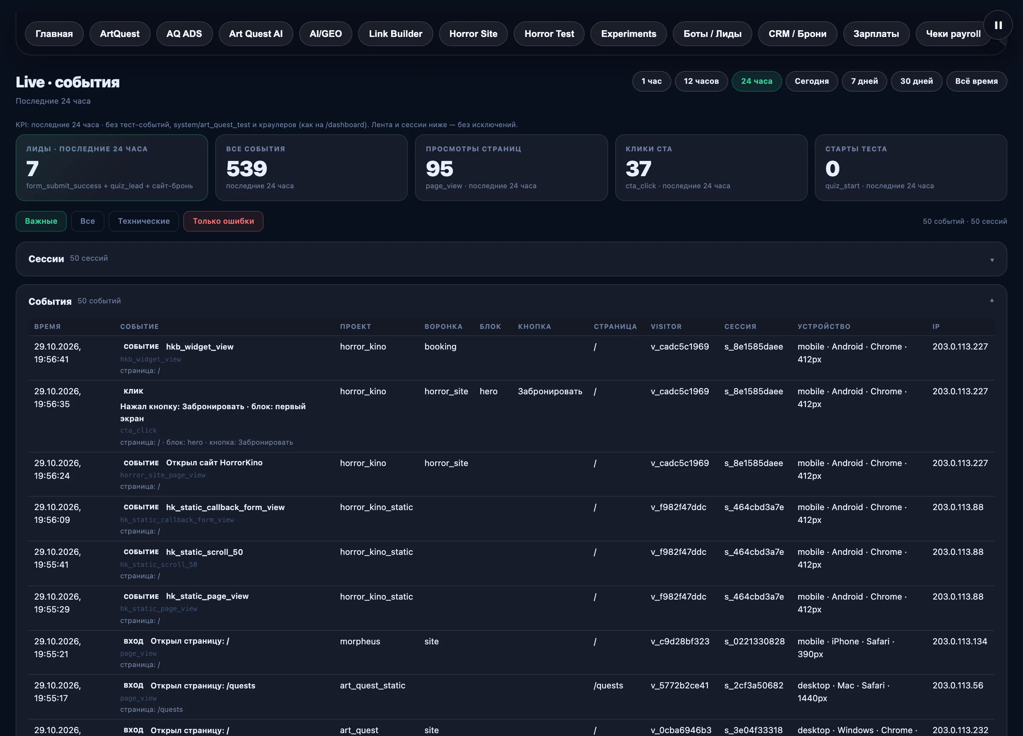Navigate to the Зарплаты tab

(x=876, y=34)
